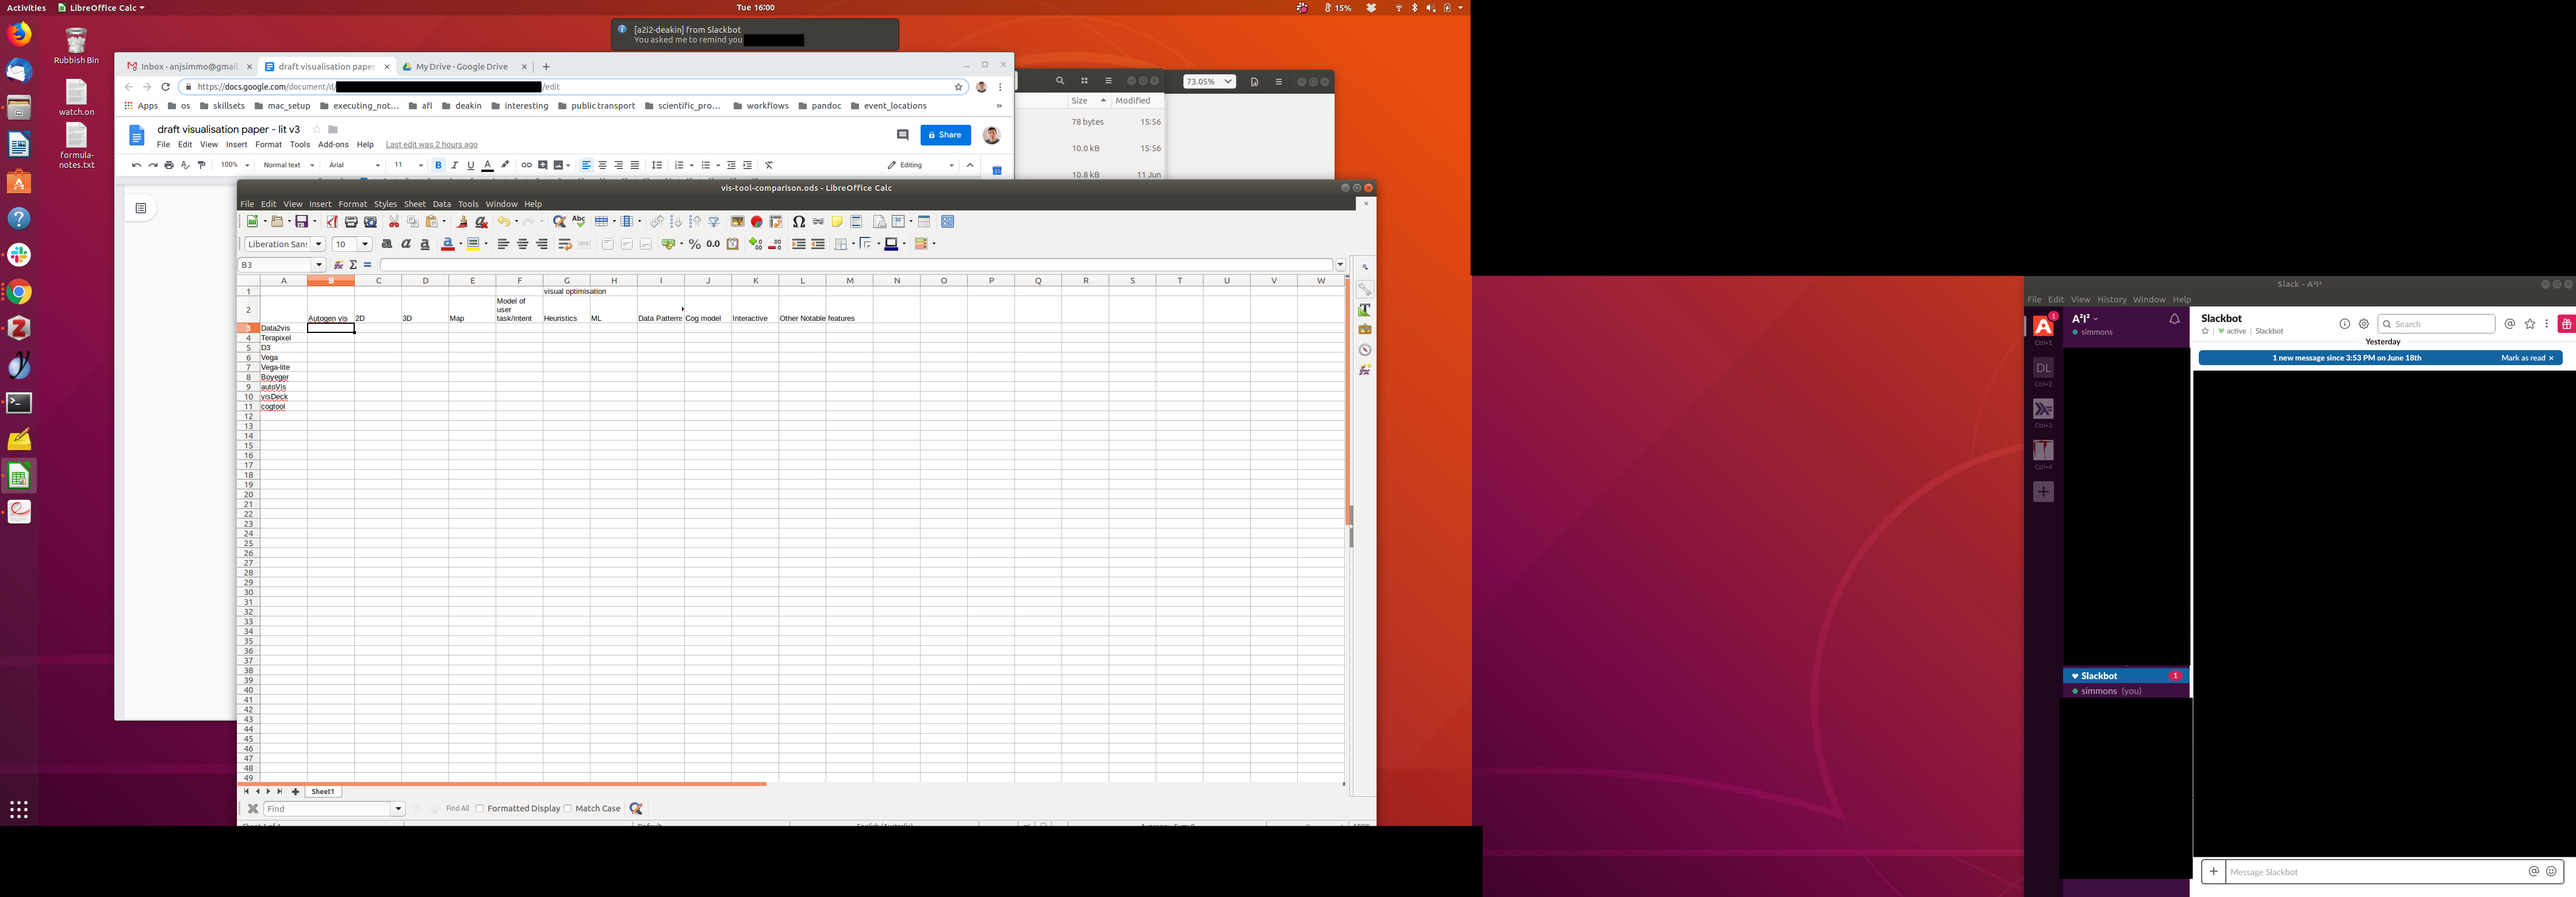
Task: Tick the Match Case checkbox
Action: pyautogui.click(x=568, y=808)
